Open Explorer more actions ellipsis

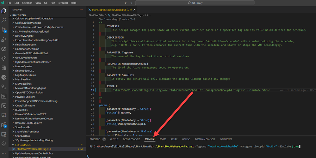pos(81,10)
